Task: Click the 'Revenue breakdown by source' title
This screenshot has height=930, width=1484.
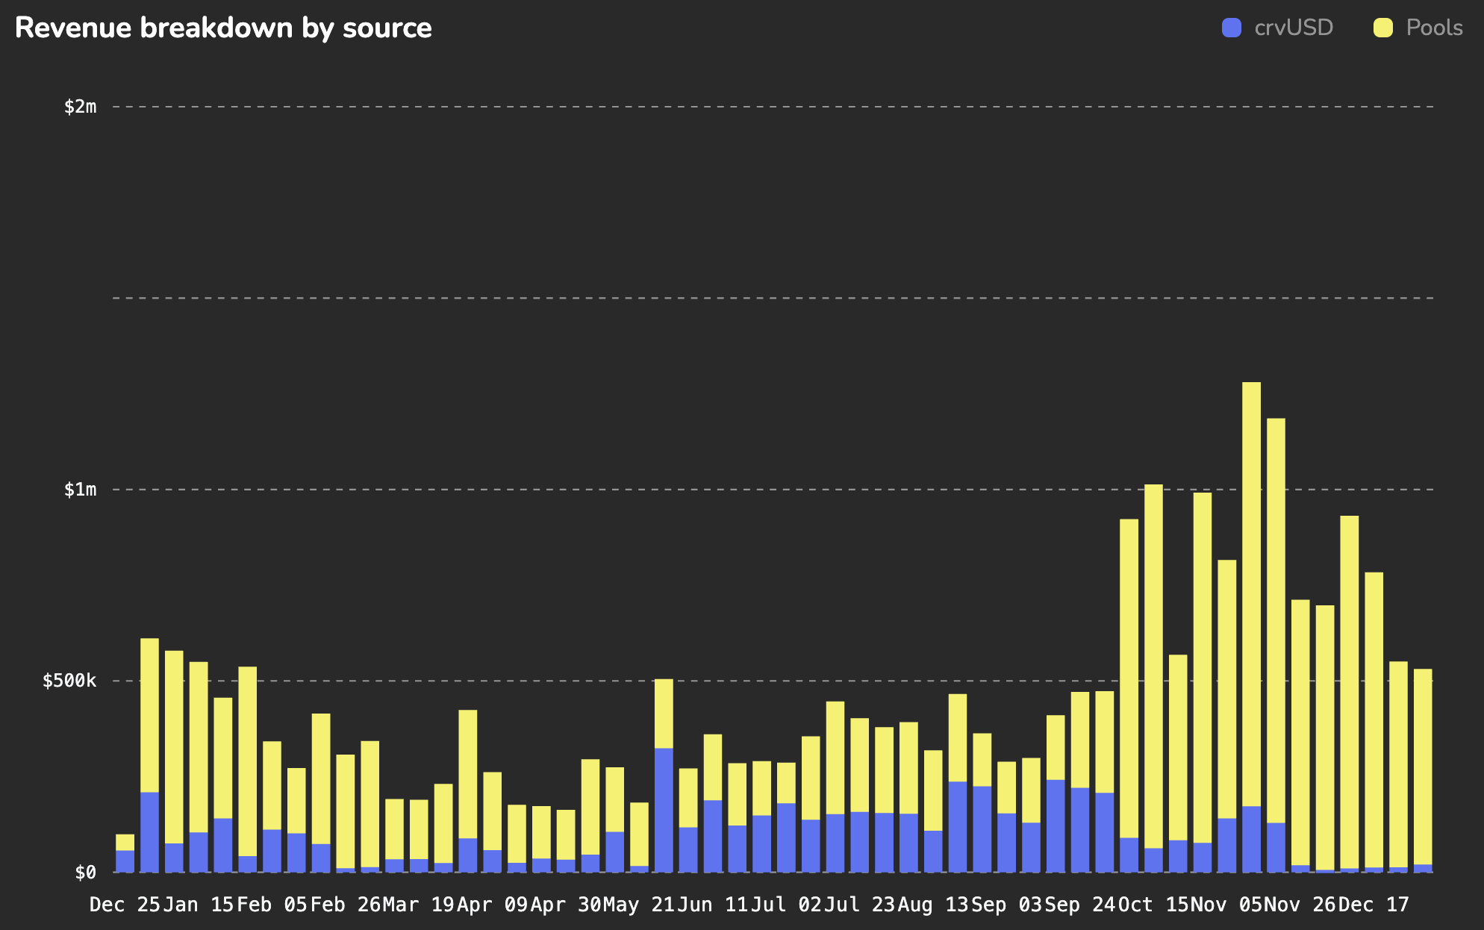Action: click(x=223, y=28)
